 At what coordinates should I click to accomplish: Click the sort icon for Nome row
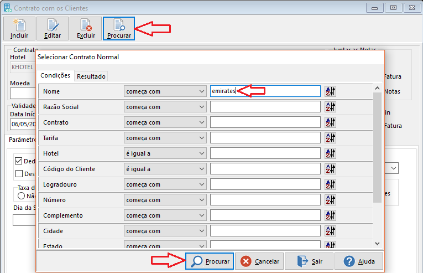[330, 91]
